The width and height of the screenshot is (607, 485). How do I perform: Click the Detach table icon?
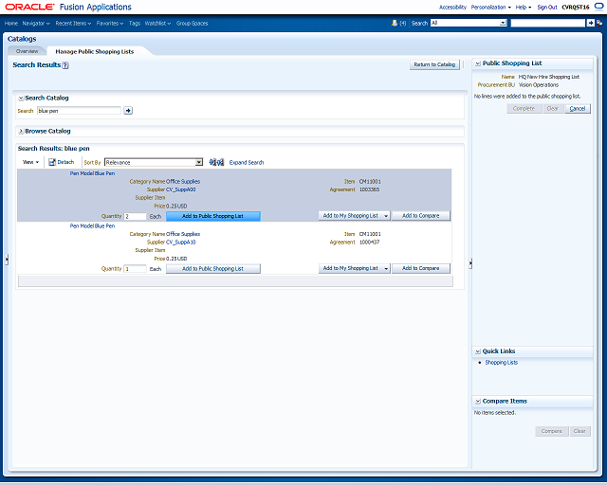click(52, 162)
